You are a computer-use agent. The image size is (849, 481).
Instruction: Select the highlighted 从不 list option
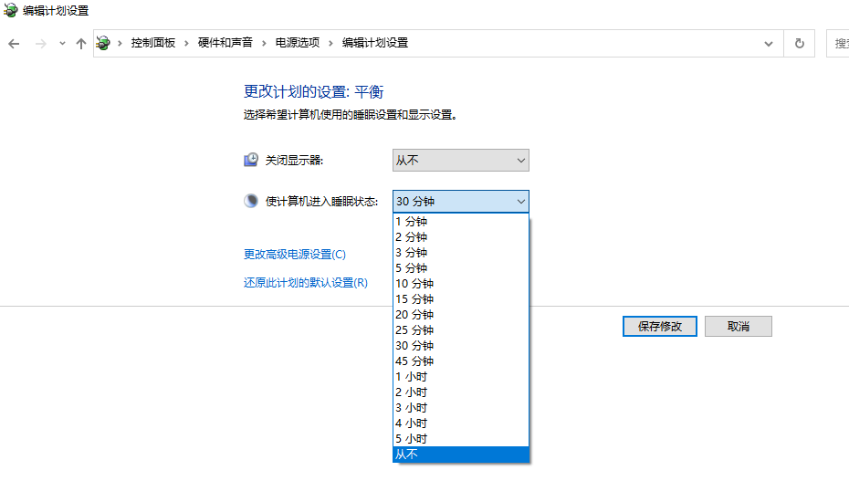(x=461, y=455)
